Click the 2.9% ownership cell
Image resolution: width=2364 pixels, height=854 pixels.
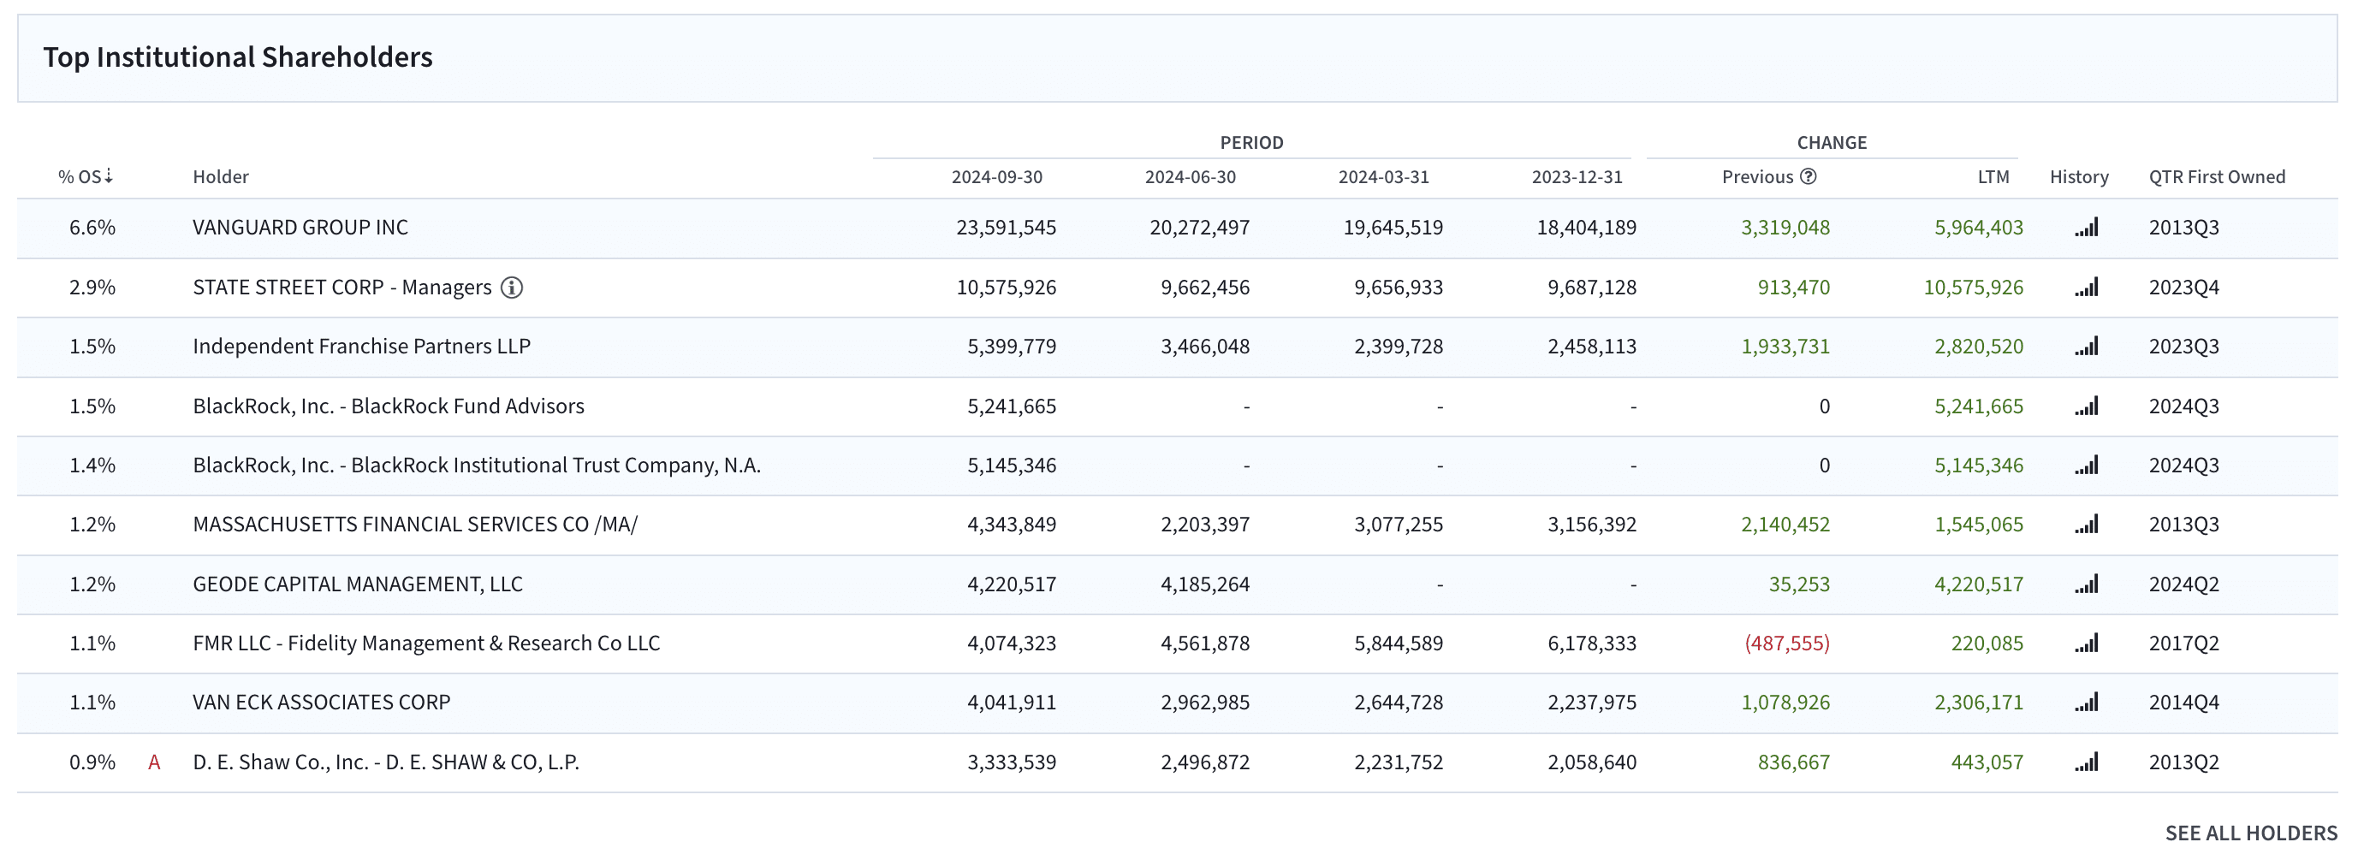[x=92, y=288]
